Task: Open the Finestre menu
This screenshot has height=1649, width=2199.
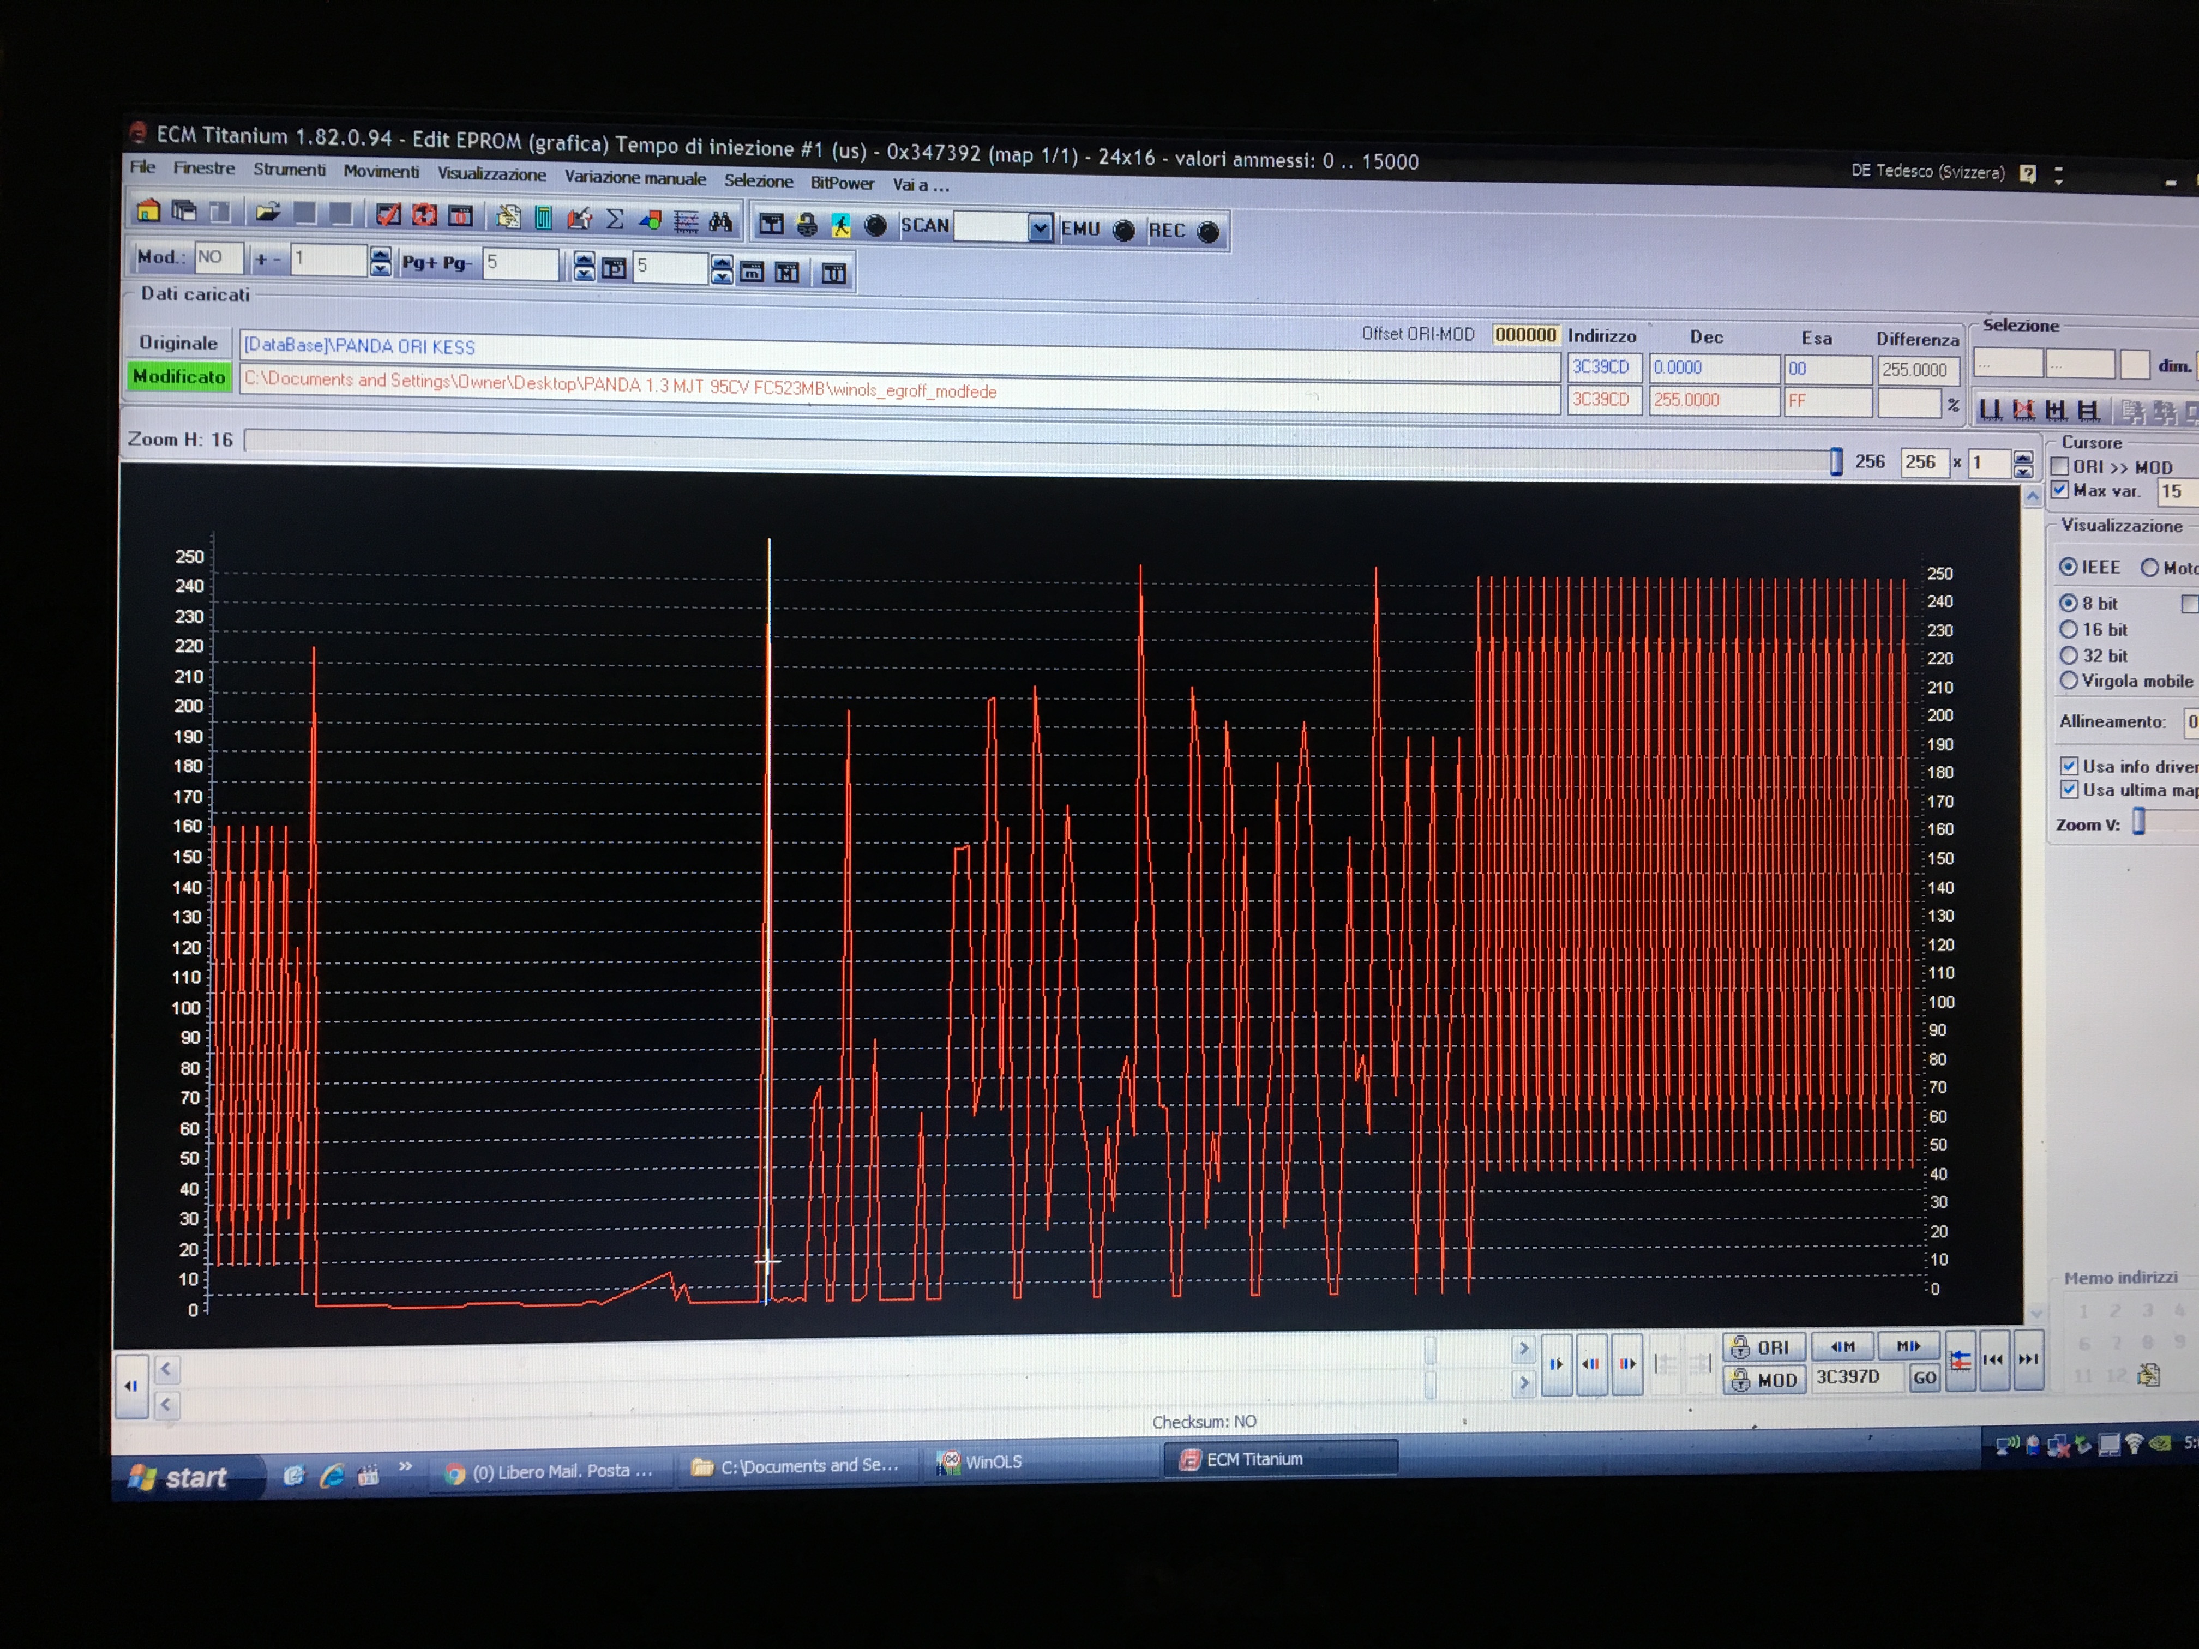Action: 204,168
